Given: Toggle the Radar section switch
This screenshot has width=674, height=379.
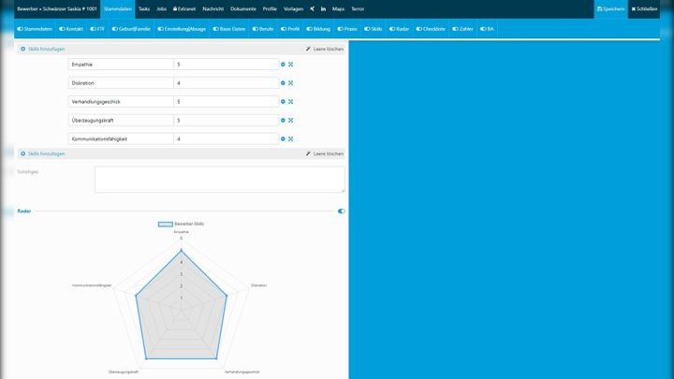Looking at the screenshot, I should click(341, 211).
